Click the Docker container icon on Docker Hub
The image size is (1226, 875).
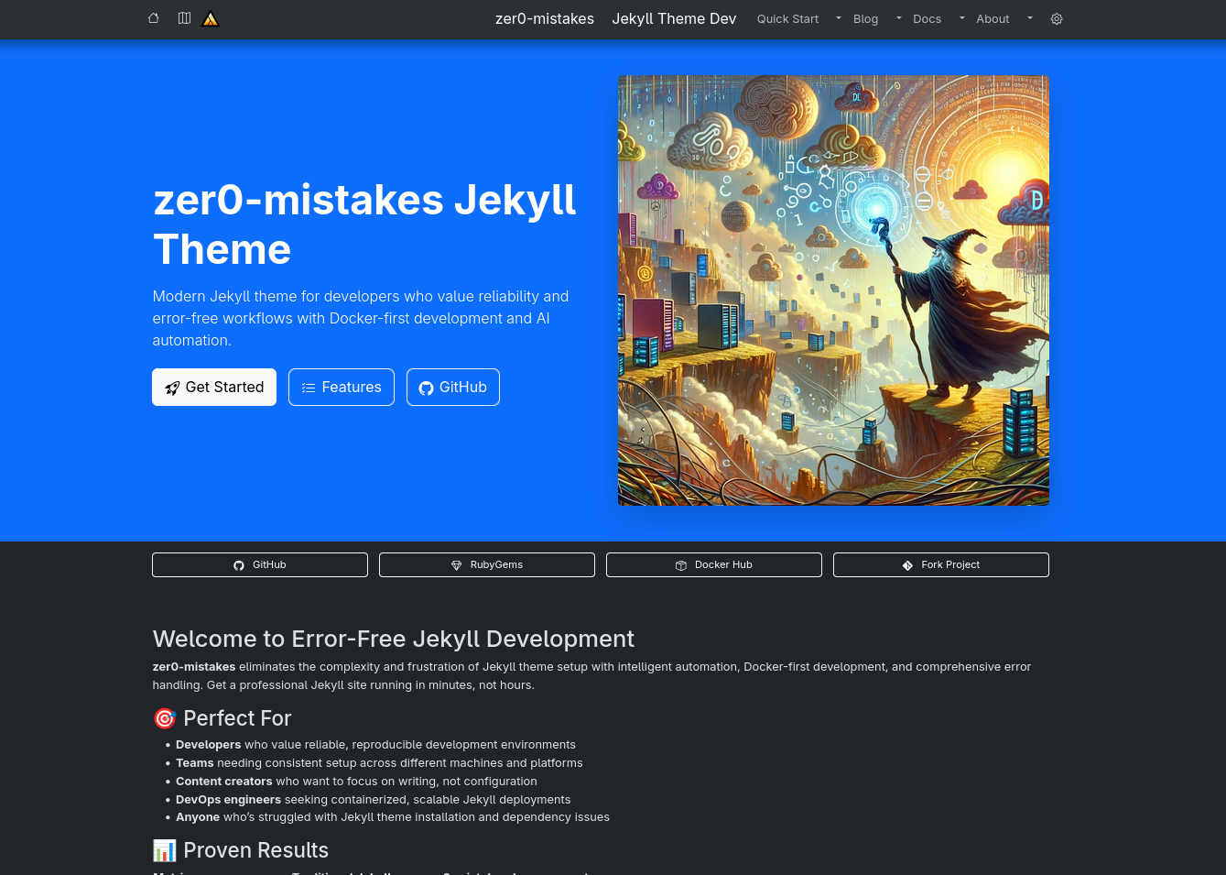(x=681, y=565)
